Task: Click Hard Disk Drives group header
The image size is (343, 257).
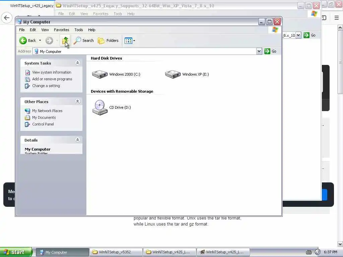Action: [106, 58]
